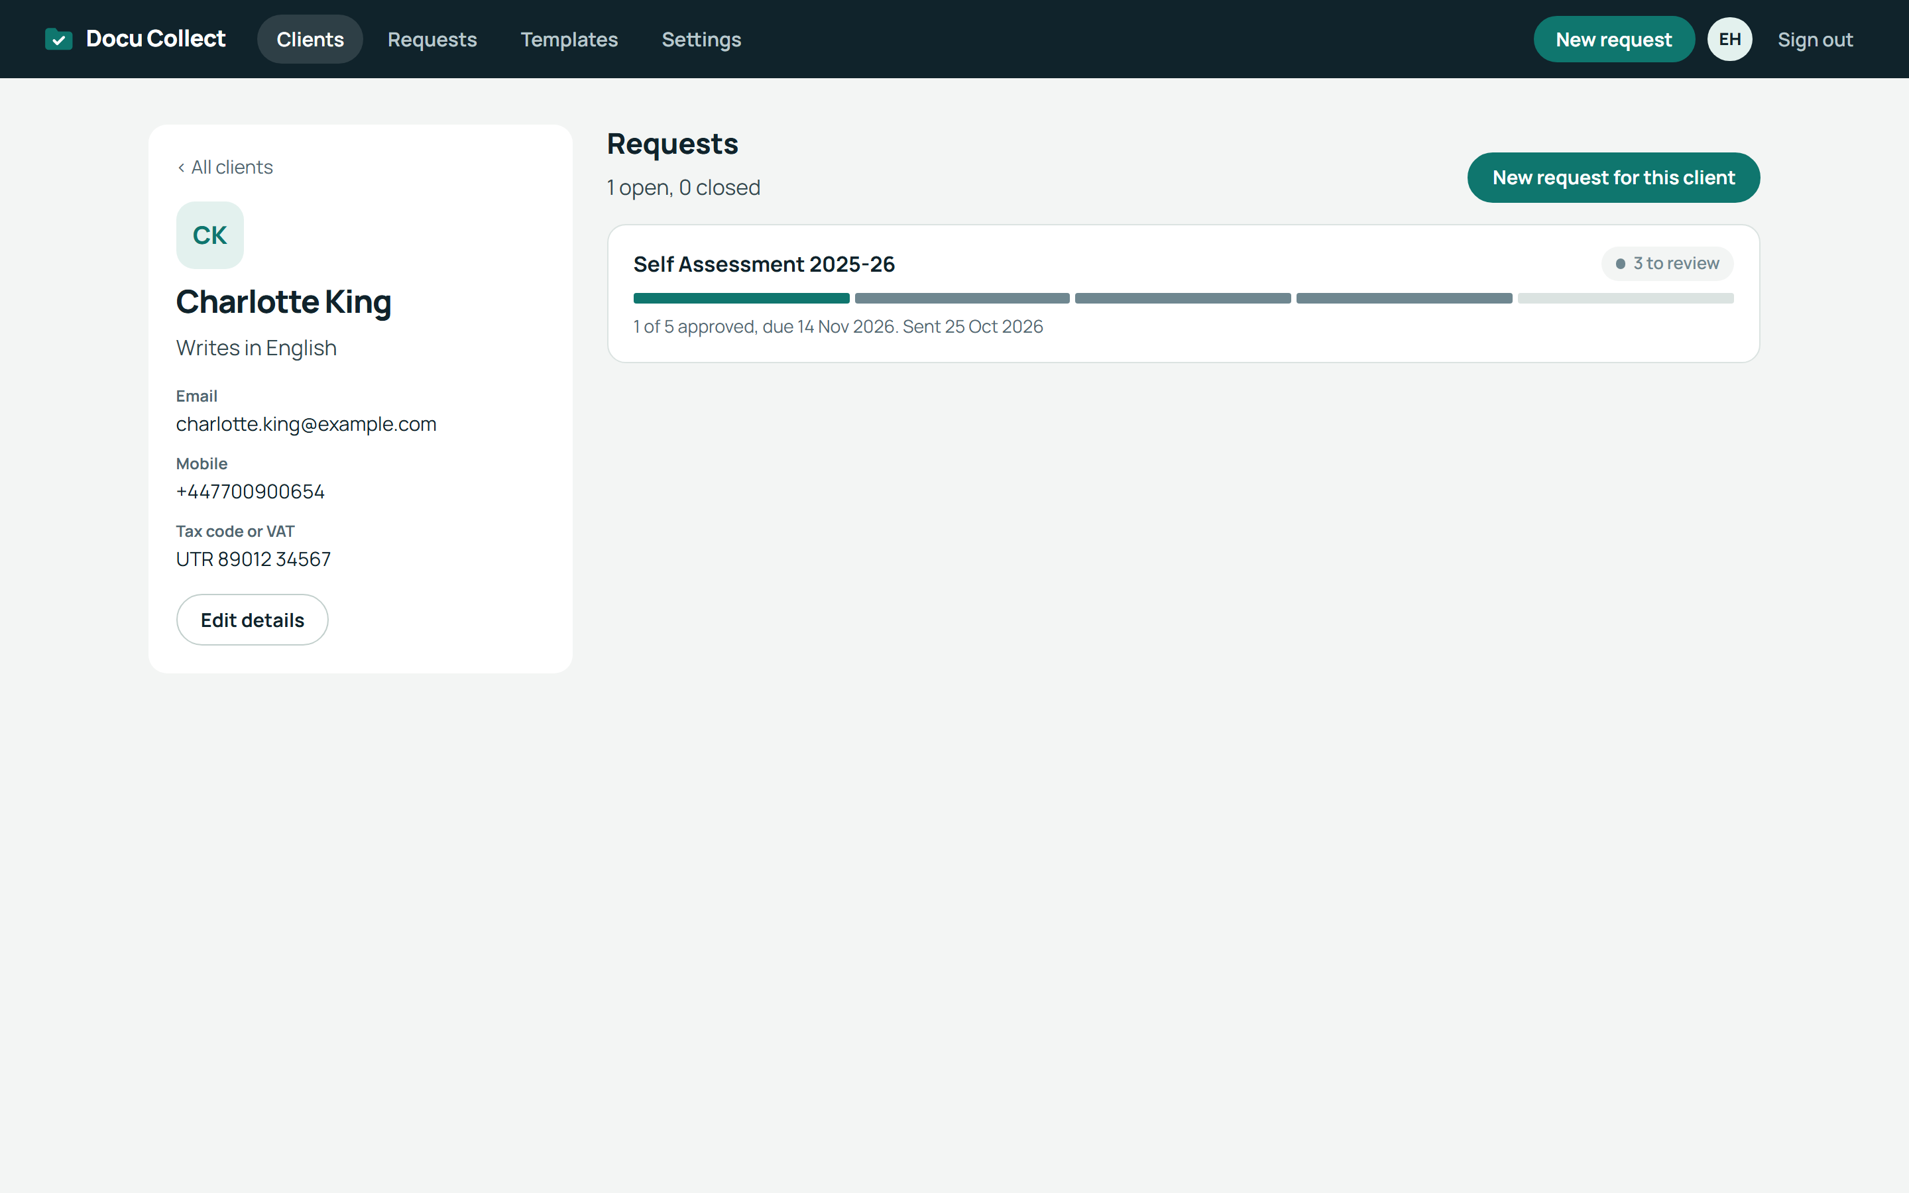1909x1193 pixels.
Task: Click the Writes in English label
Action: [x=257, y=348]
